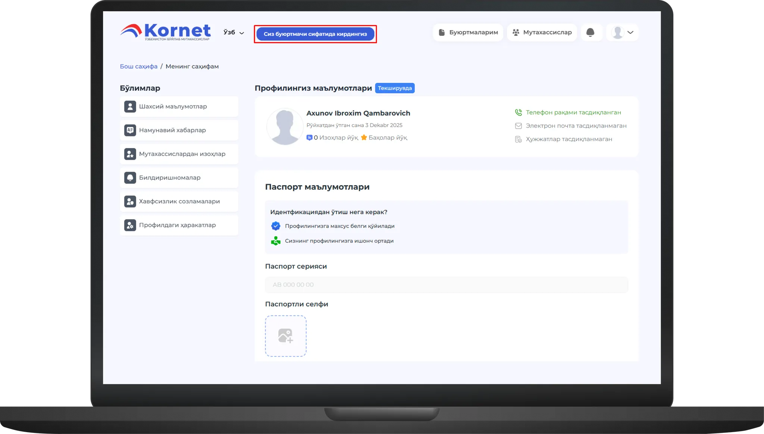This screenshot has width=764, height=434.
Task: Open Буюртмаларим in the top navigation
Action: pos(468,32)
